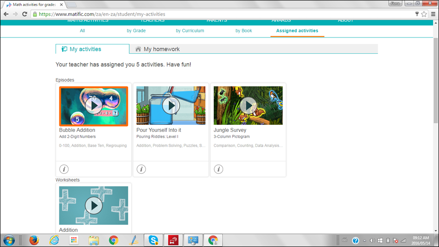Click the scrollbar up arrow

point(436,23)
